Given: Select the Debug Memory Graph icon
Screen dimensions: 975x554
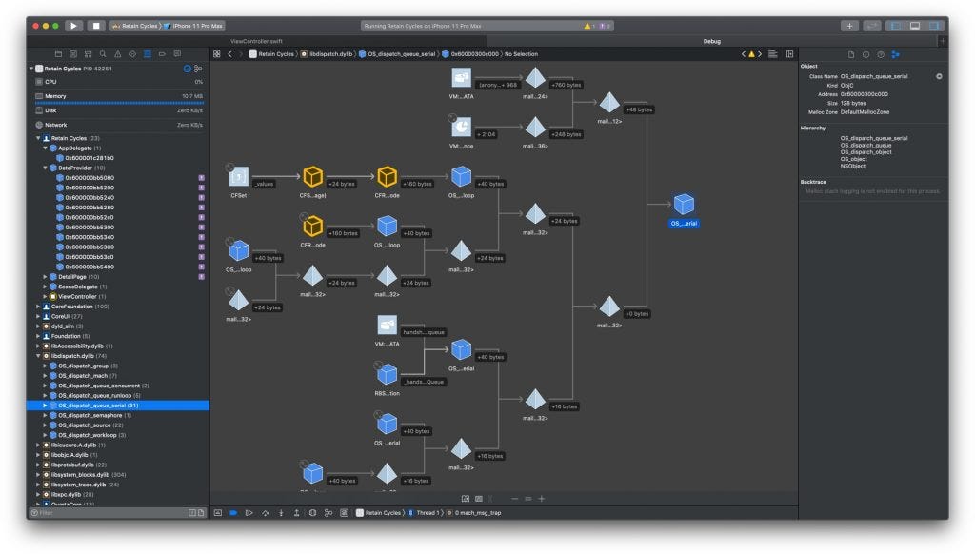Looking at the screenshot, I should tap(328, 512).
